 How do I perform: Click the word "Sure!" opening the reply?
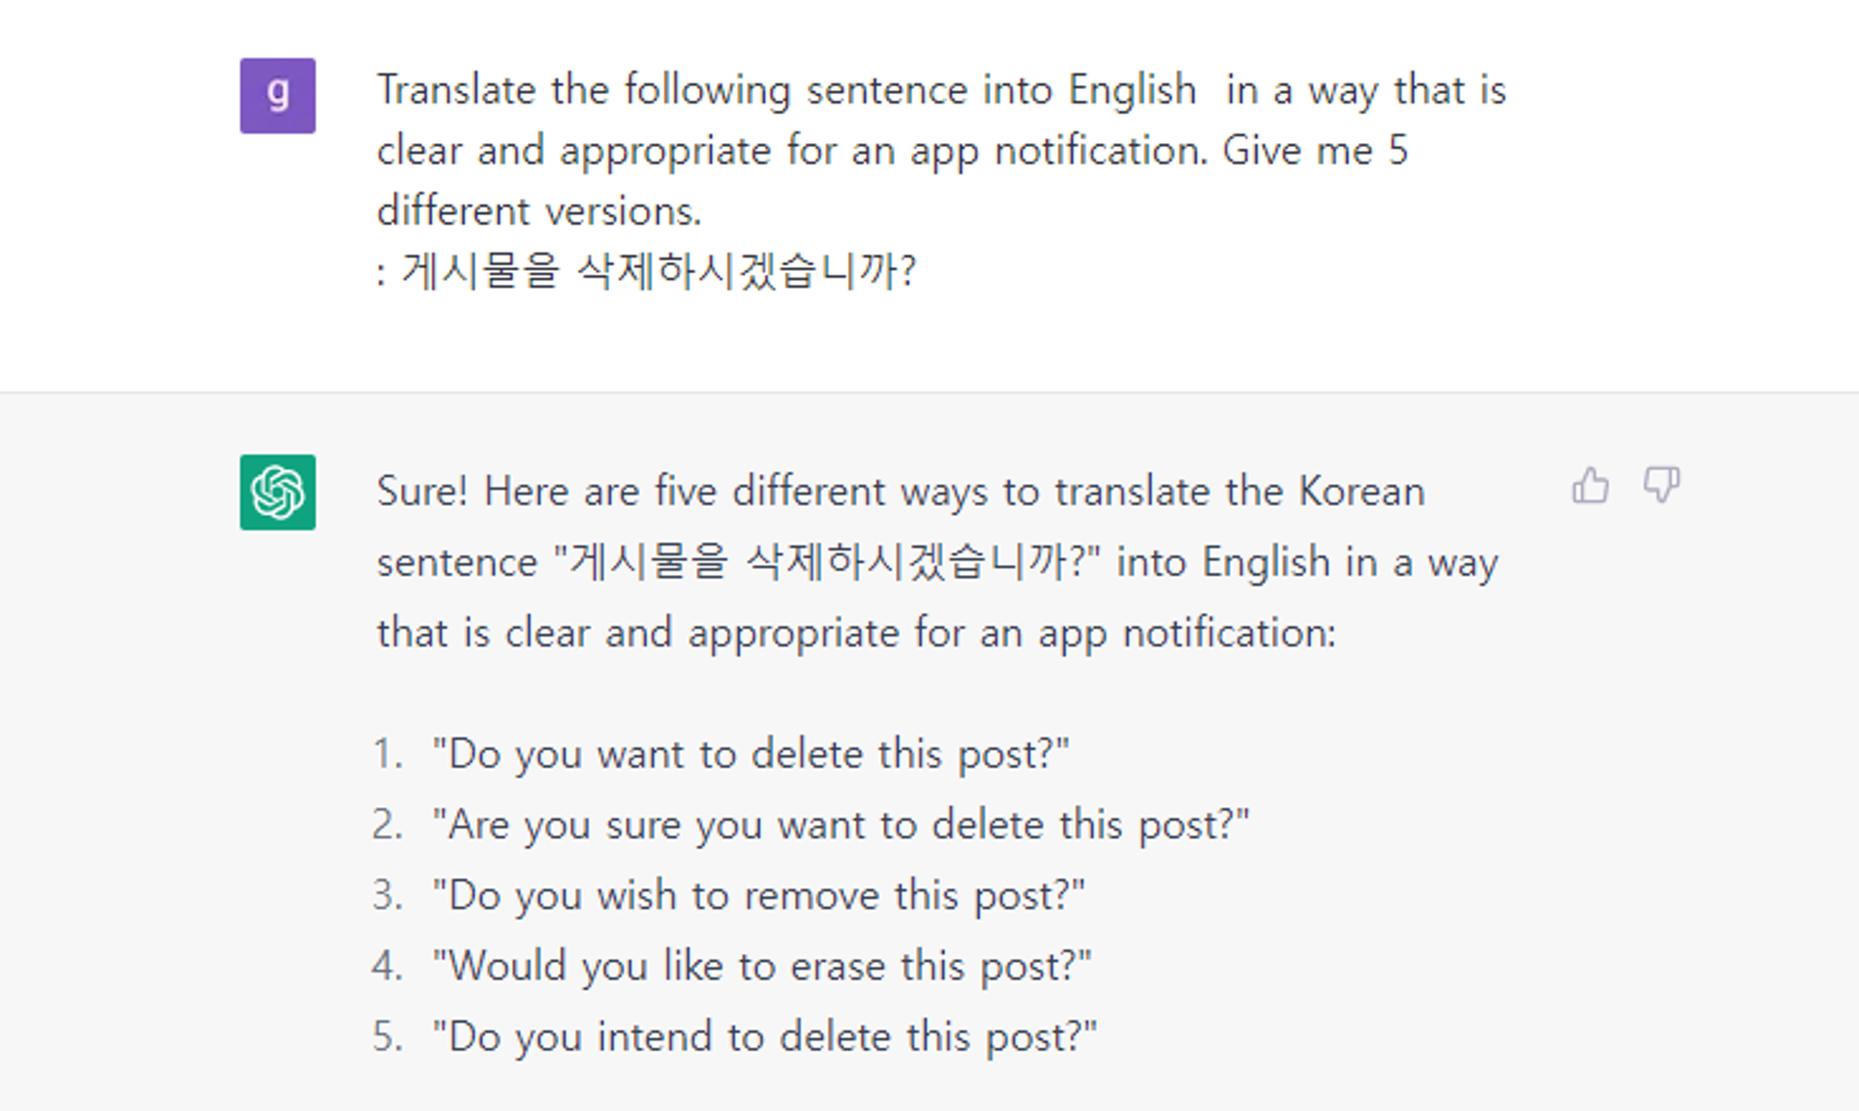(421, 492)
